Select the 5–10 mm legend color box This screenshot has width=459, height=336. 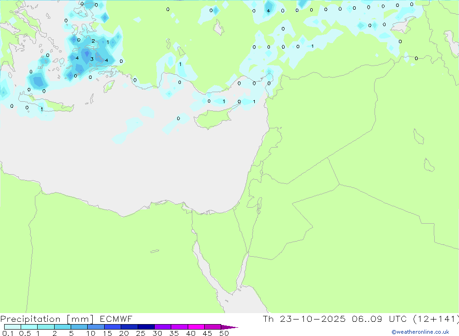click(x=79, y=327)
